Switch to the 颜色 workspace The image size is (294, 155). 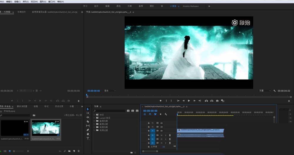coord(118,6)
